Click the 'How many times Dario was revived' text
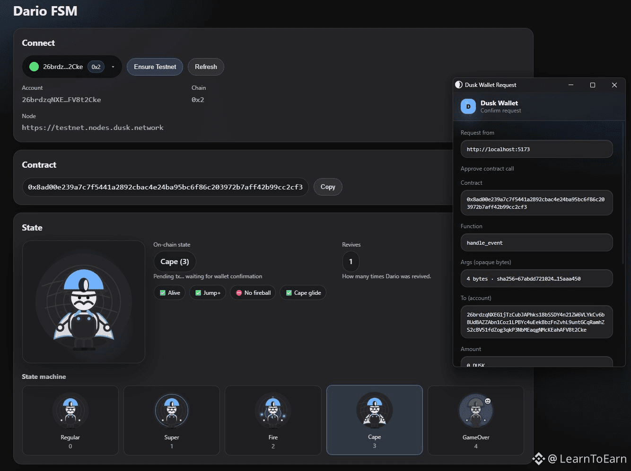The height and width of the screenshot is (471, 631). pyautogui.click(x=386, y=276)
